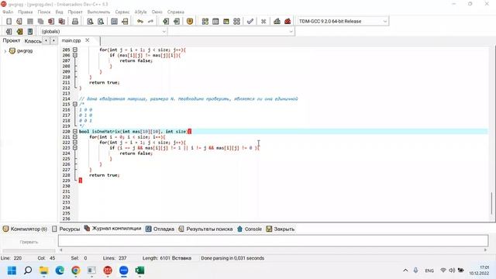Click the first icon in second toolbar row
496x279 pixels.
click(9, 31)
